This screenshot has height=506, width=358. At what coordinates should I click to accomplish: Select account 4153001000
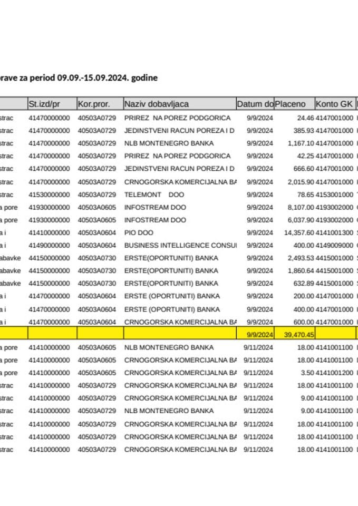click(334, 194)
